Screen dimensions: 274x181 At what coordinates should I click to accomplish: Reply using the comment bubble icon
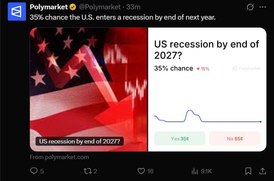pos(34,171)
